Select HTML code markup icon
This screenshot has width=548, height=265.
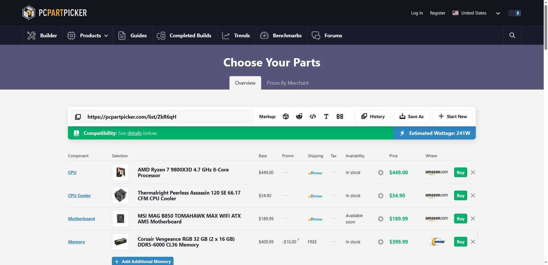click(313, 117)
